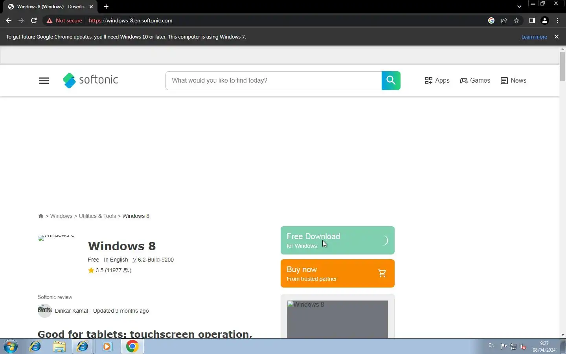
Task: Go forward in Chrome
Action: [x=21, y=20]
